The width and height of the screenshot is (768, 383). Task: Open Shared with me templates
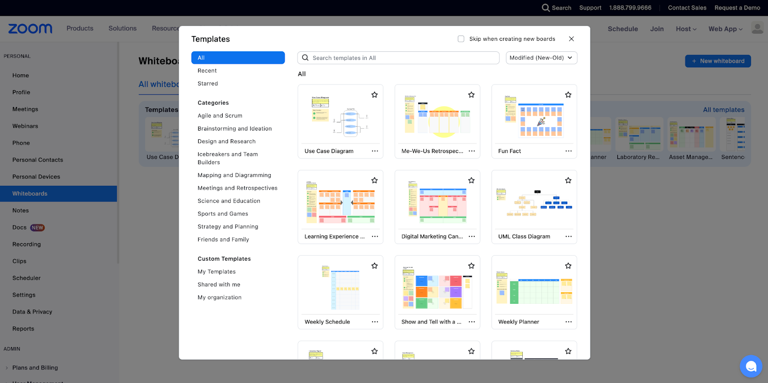[x=219, y=285]
